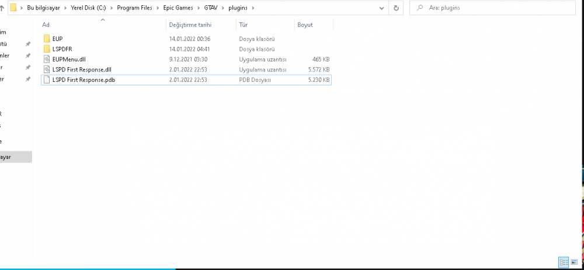Click date 14.01.2022 04:41
Screen dimensions: 584x270
(190, 49)
